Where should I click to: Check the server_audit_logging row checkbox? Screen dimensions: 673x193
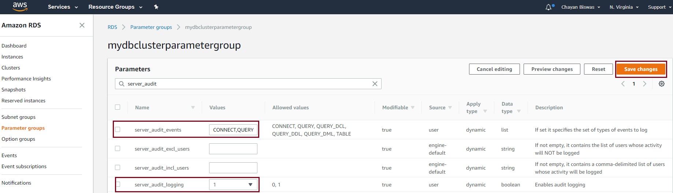tap(118, 184)
